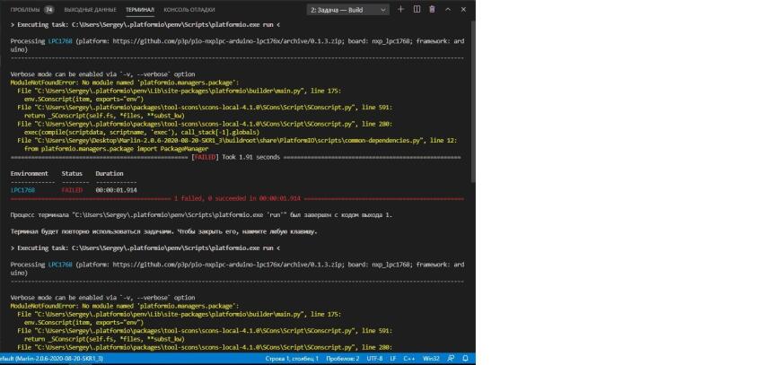Open the first SConscript.py line 591 path
Image resolution: width=781 pixels, height=365 pixels.
(x=205, y=108)
